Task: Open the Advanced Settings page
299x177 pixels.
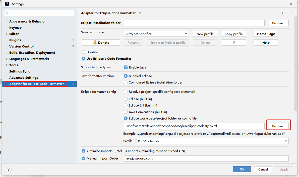Action: pos(24,78)
